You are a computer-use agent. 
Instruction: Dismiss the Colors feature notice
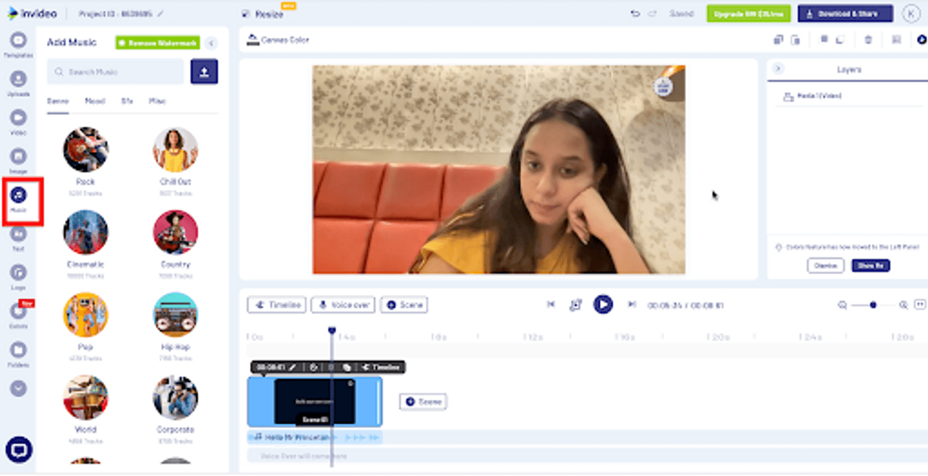coord(825,265)
